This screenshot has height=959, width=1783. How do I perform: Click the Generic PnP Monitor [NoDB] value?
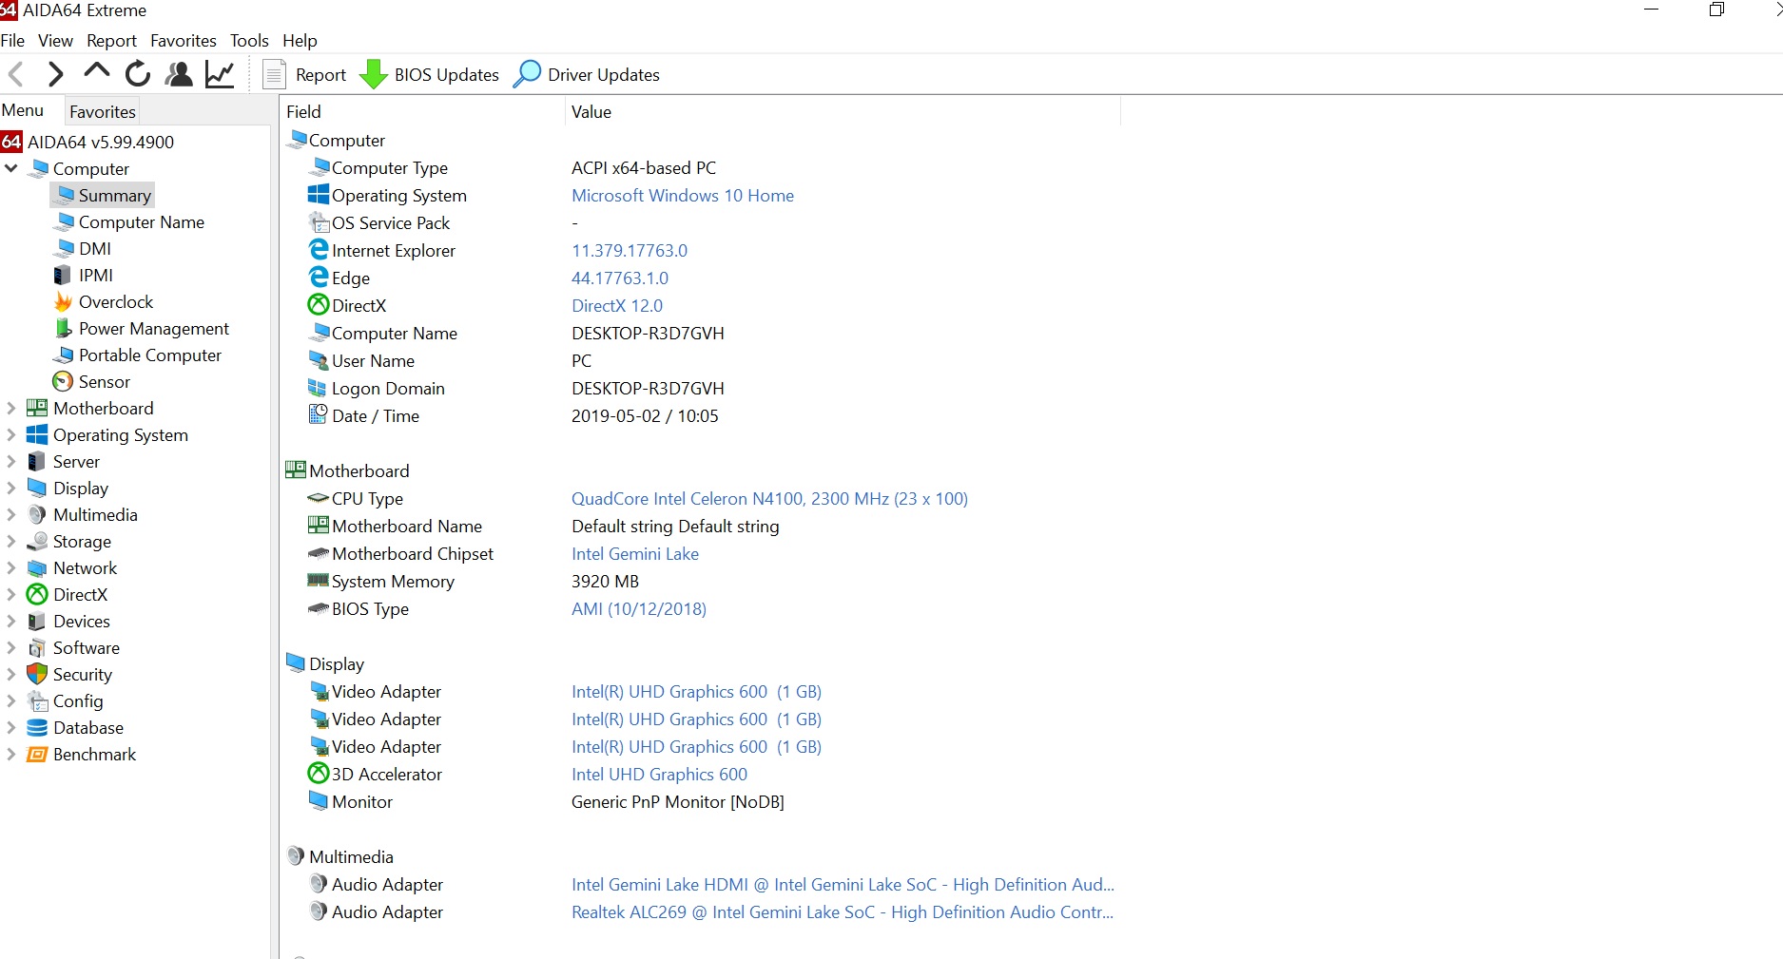pyautogui.click(x=678, y=801)
